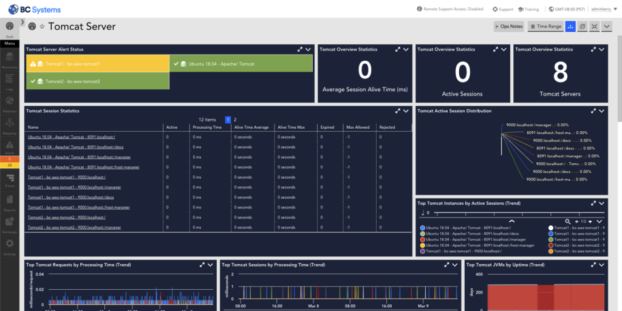Open Tomcat2 - bc-aws-tomcat2 - 9000:localhost:/ link
The image size is (622, 311).
pos(67,217)
